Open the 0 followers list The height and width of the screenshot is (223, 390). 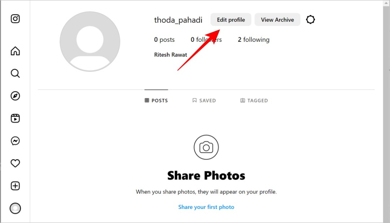click(206, 40)
